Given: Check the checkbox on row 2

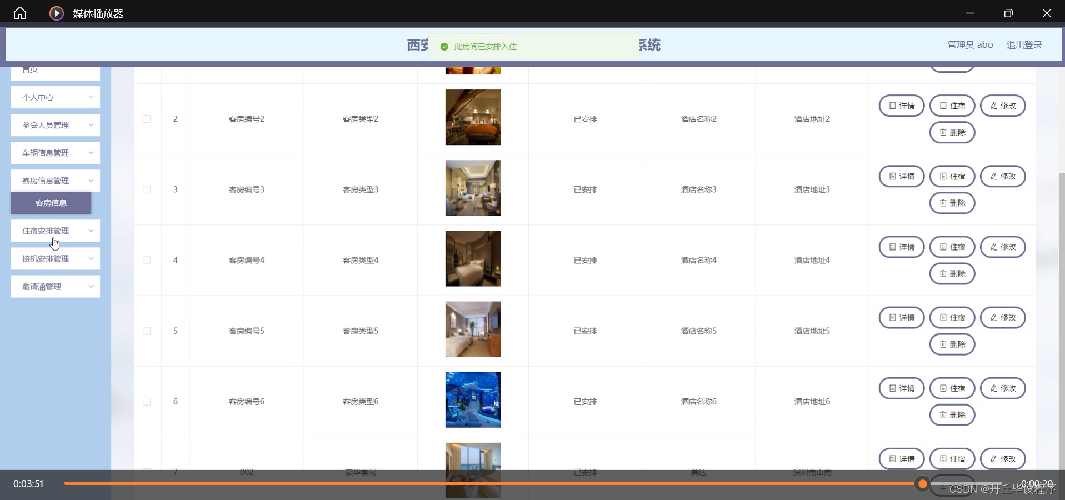Looking at the screenshot, I should (x=146, y=119).
